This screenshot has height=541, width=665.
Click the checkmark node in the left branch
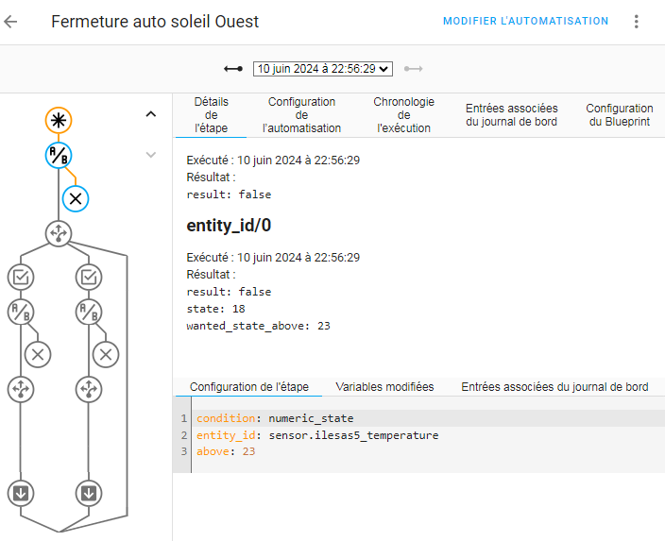click(21, 277)
